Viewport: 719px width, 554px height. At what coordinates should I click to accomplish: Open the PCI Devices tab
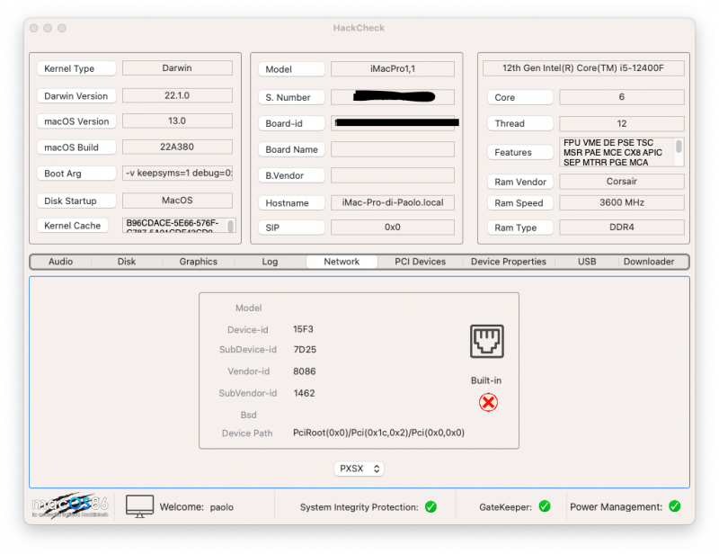pyautogui.click(x=420, y=262)
